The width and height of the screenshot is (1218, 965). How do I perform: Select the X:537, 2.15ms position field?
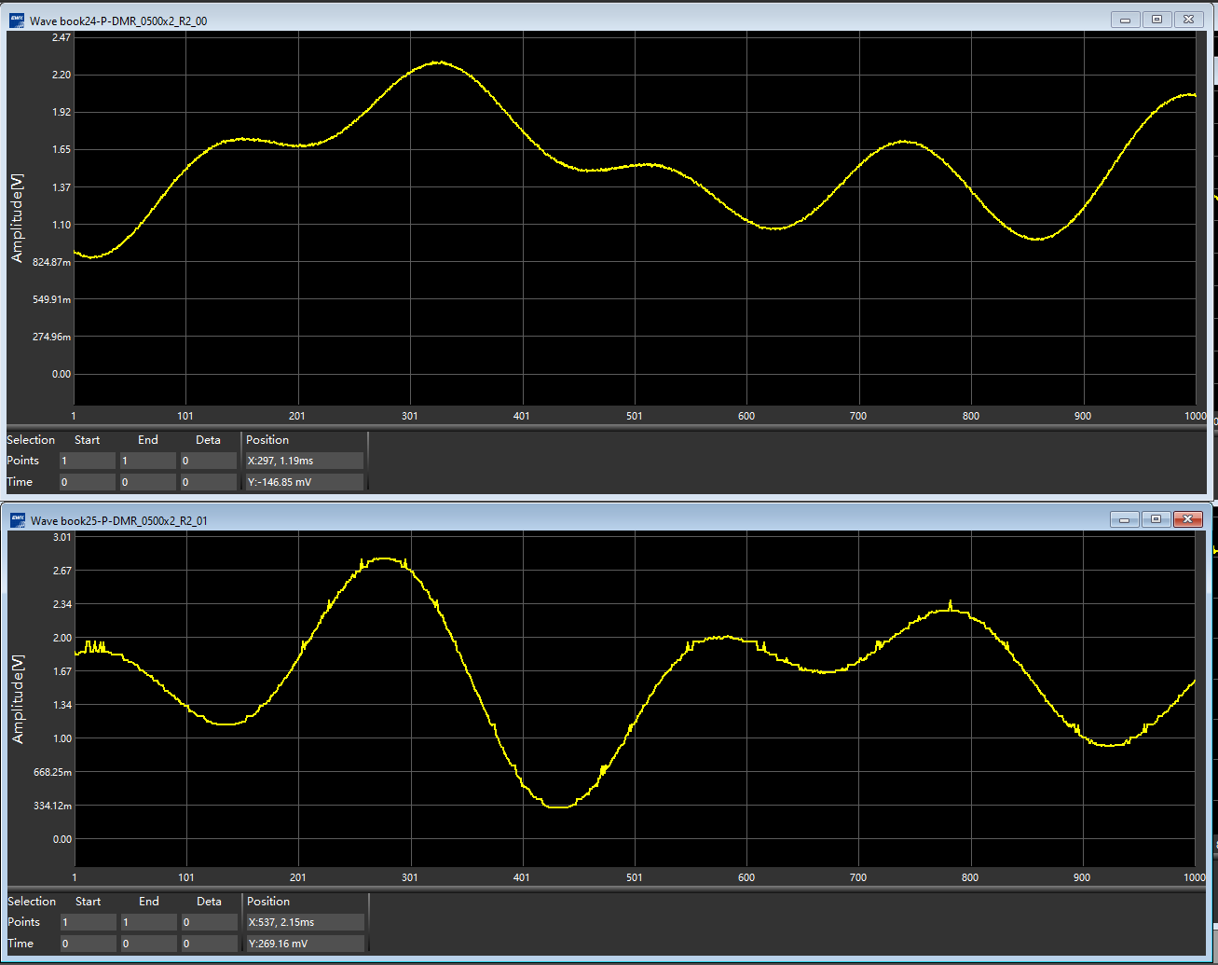pos(305,922)
